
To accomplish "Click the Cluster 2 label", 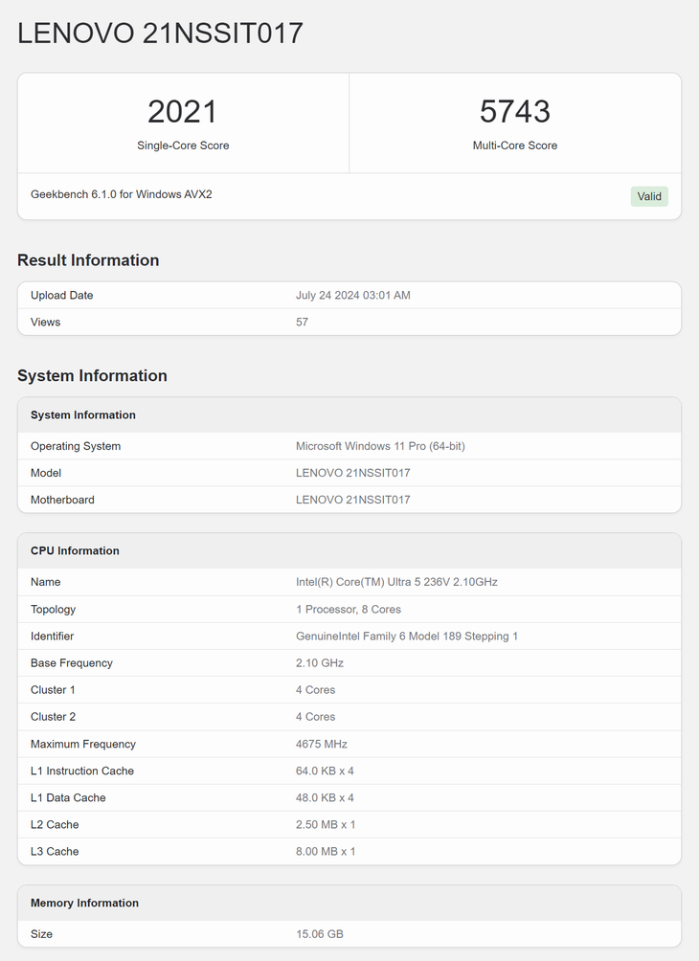I will point(54,717).
